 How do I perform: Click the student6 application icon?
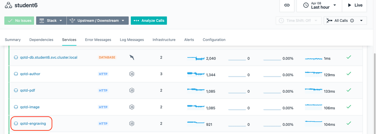8,5
